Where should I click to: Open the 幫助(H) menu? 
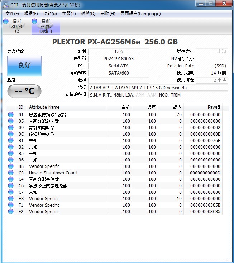108,14
